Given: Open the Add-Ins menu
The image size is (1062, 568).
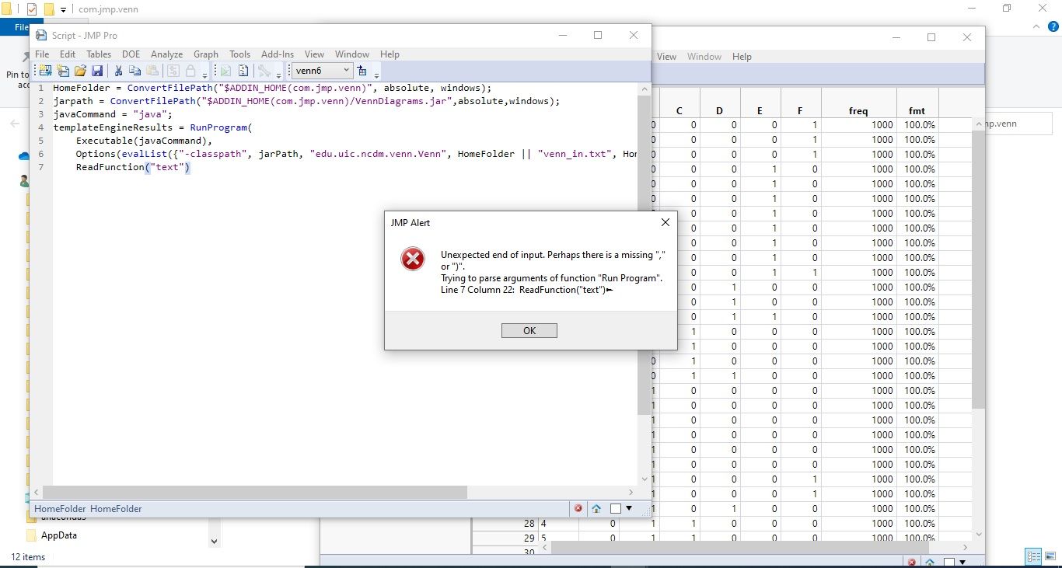Looking at the screenshot, I should click(278, 54).
